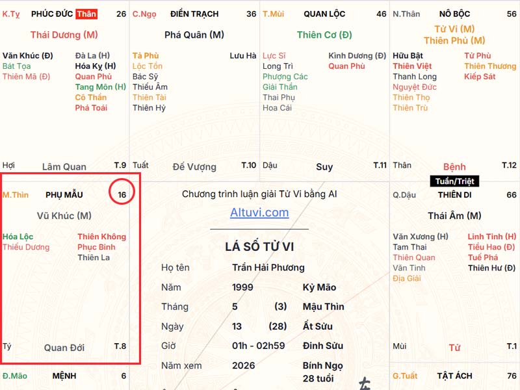Click the Phá Quân (M) main star
Viewport: 520px width, 390px height.
(194, 35)
